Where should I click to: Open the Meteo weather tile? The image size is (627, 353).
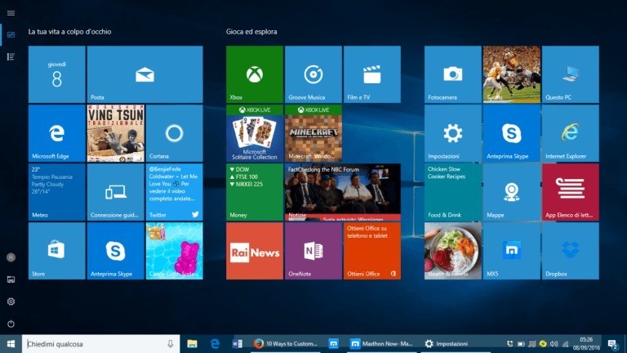coord(57,192)
